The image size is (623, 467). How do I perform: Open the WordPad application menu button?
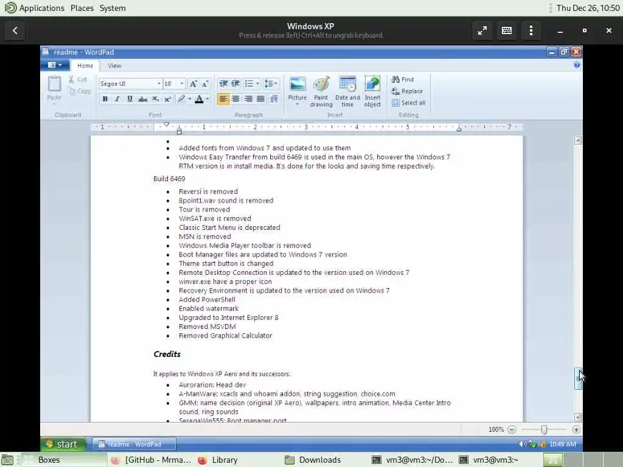[x=55, y=64]
